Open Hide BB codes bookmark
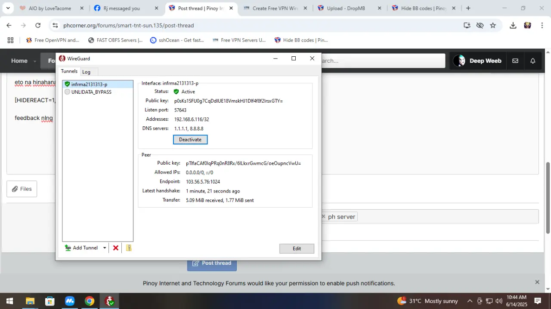Viewport: 551px width, 309px height. pyautogui.click(x=301, y=40)
